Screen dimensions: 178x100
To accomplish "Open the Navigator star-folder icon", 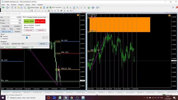I will tap(19, 7).
